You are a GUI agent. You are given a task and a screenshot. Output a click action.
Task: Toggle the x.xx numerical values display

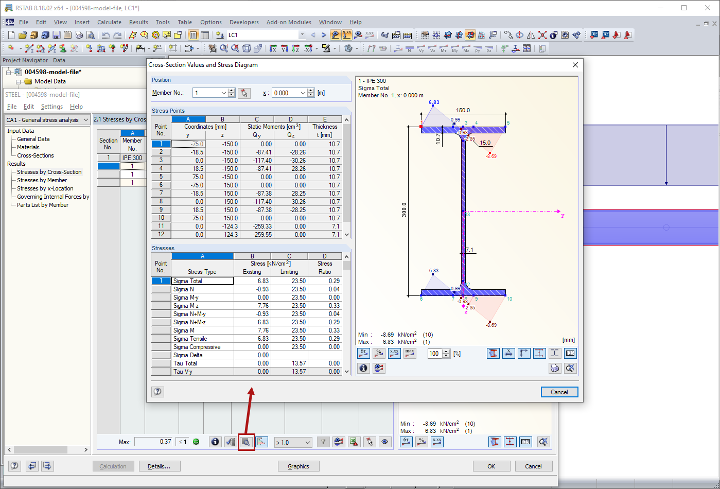pos(394,353)
